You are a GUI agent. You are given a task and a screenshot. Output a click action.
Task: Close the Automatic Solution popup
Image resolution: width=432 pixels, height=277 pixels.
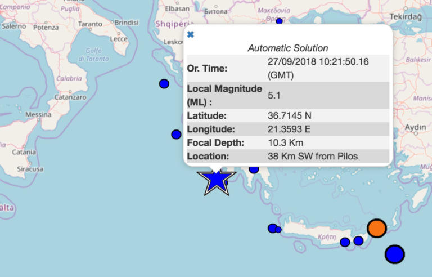tap(191, 34)
